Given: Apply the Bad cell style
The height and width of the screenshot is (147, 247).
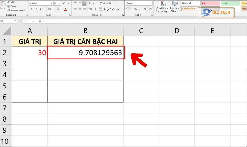Looking at the screenshot, I should tap(211, 3).
